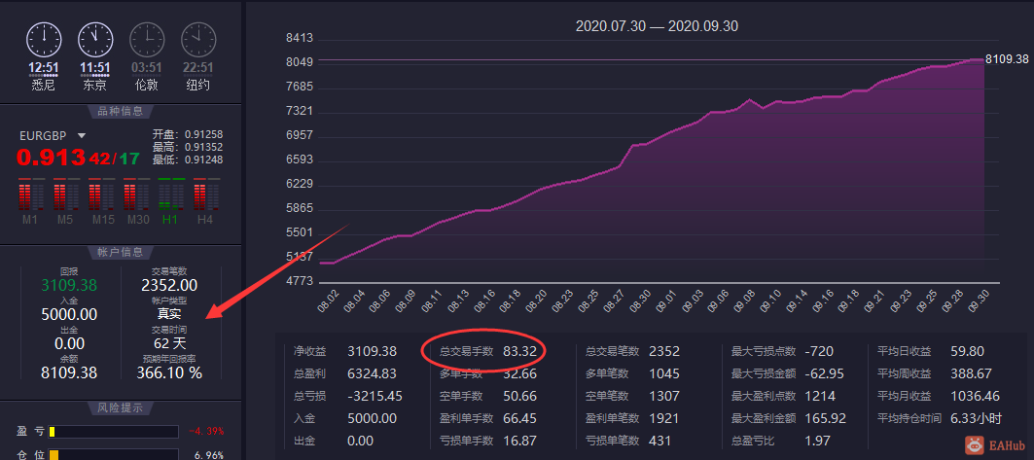This screenshot has height=460, width=1034.
Task: Click the 仓位 position progress bar
Action: pos(114,455)
